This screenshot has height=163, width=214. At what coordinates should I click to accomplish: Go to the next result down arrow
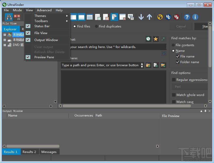point(141,17)
